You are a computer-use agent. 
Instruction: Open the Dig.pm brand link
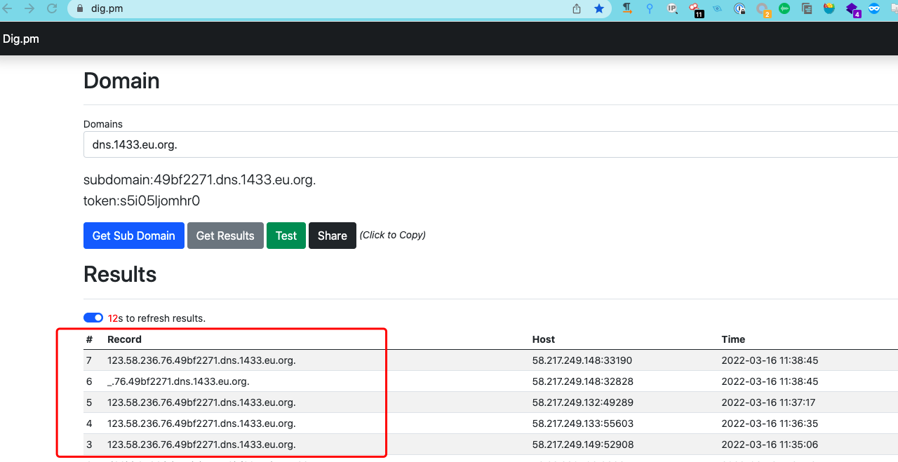pos(21,39)
